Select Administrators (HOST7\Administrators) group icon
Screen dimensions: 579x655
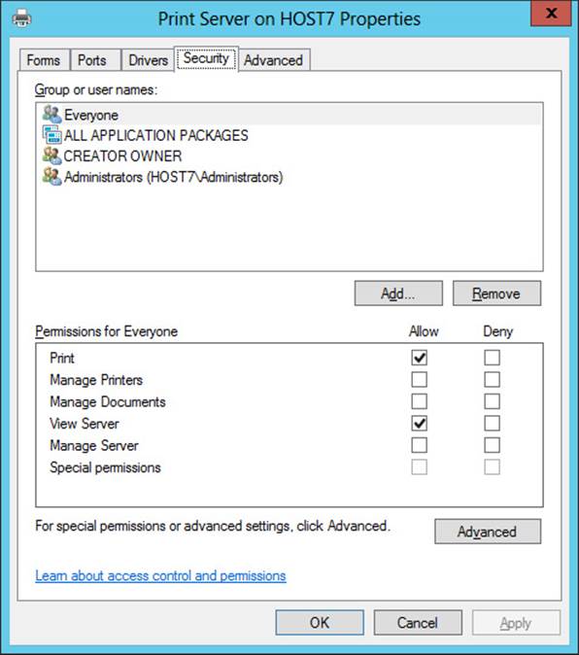51,176
